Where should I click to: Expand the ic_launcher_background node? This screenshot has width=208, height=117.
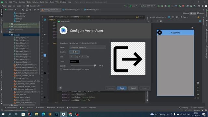click(x=12, y=89)
